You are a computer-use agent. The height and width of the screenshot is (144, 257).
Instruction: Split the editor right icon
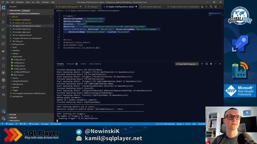click(216, 7)
